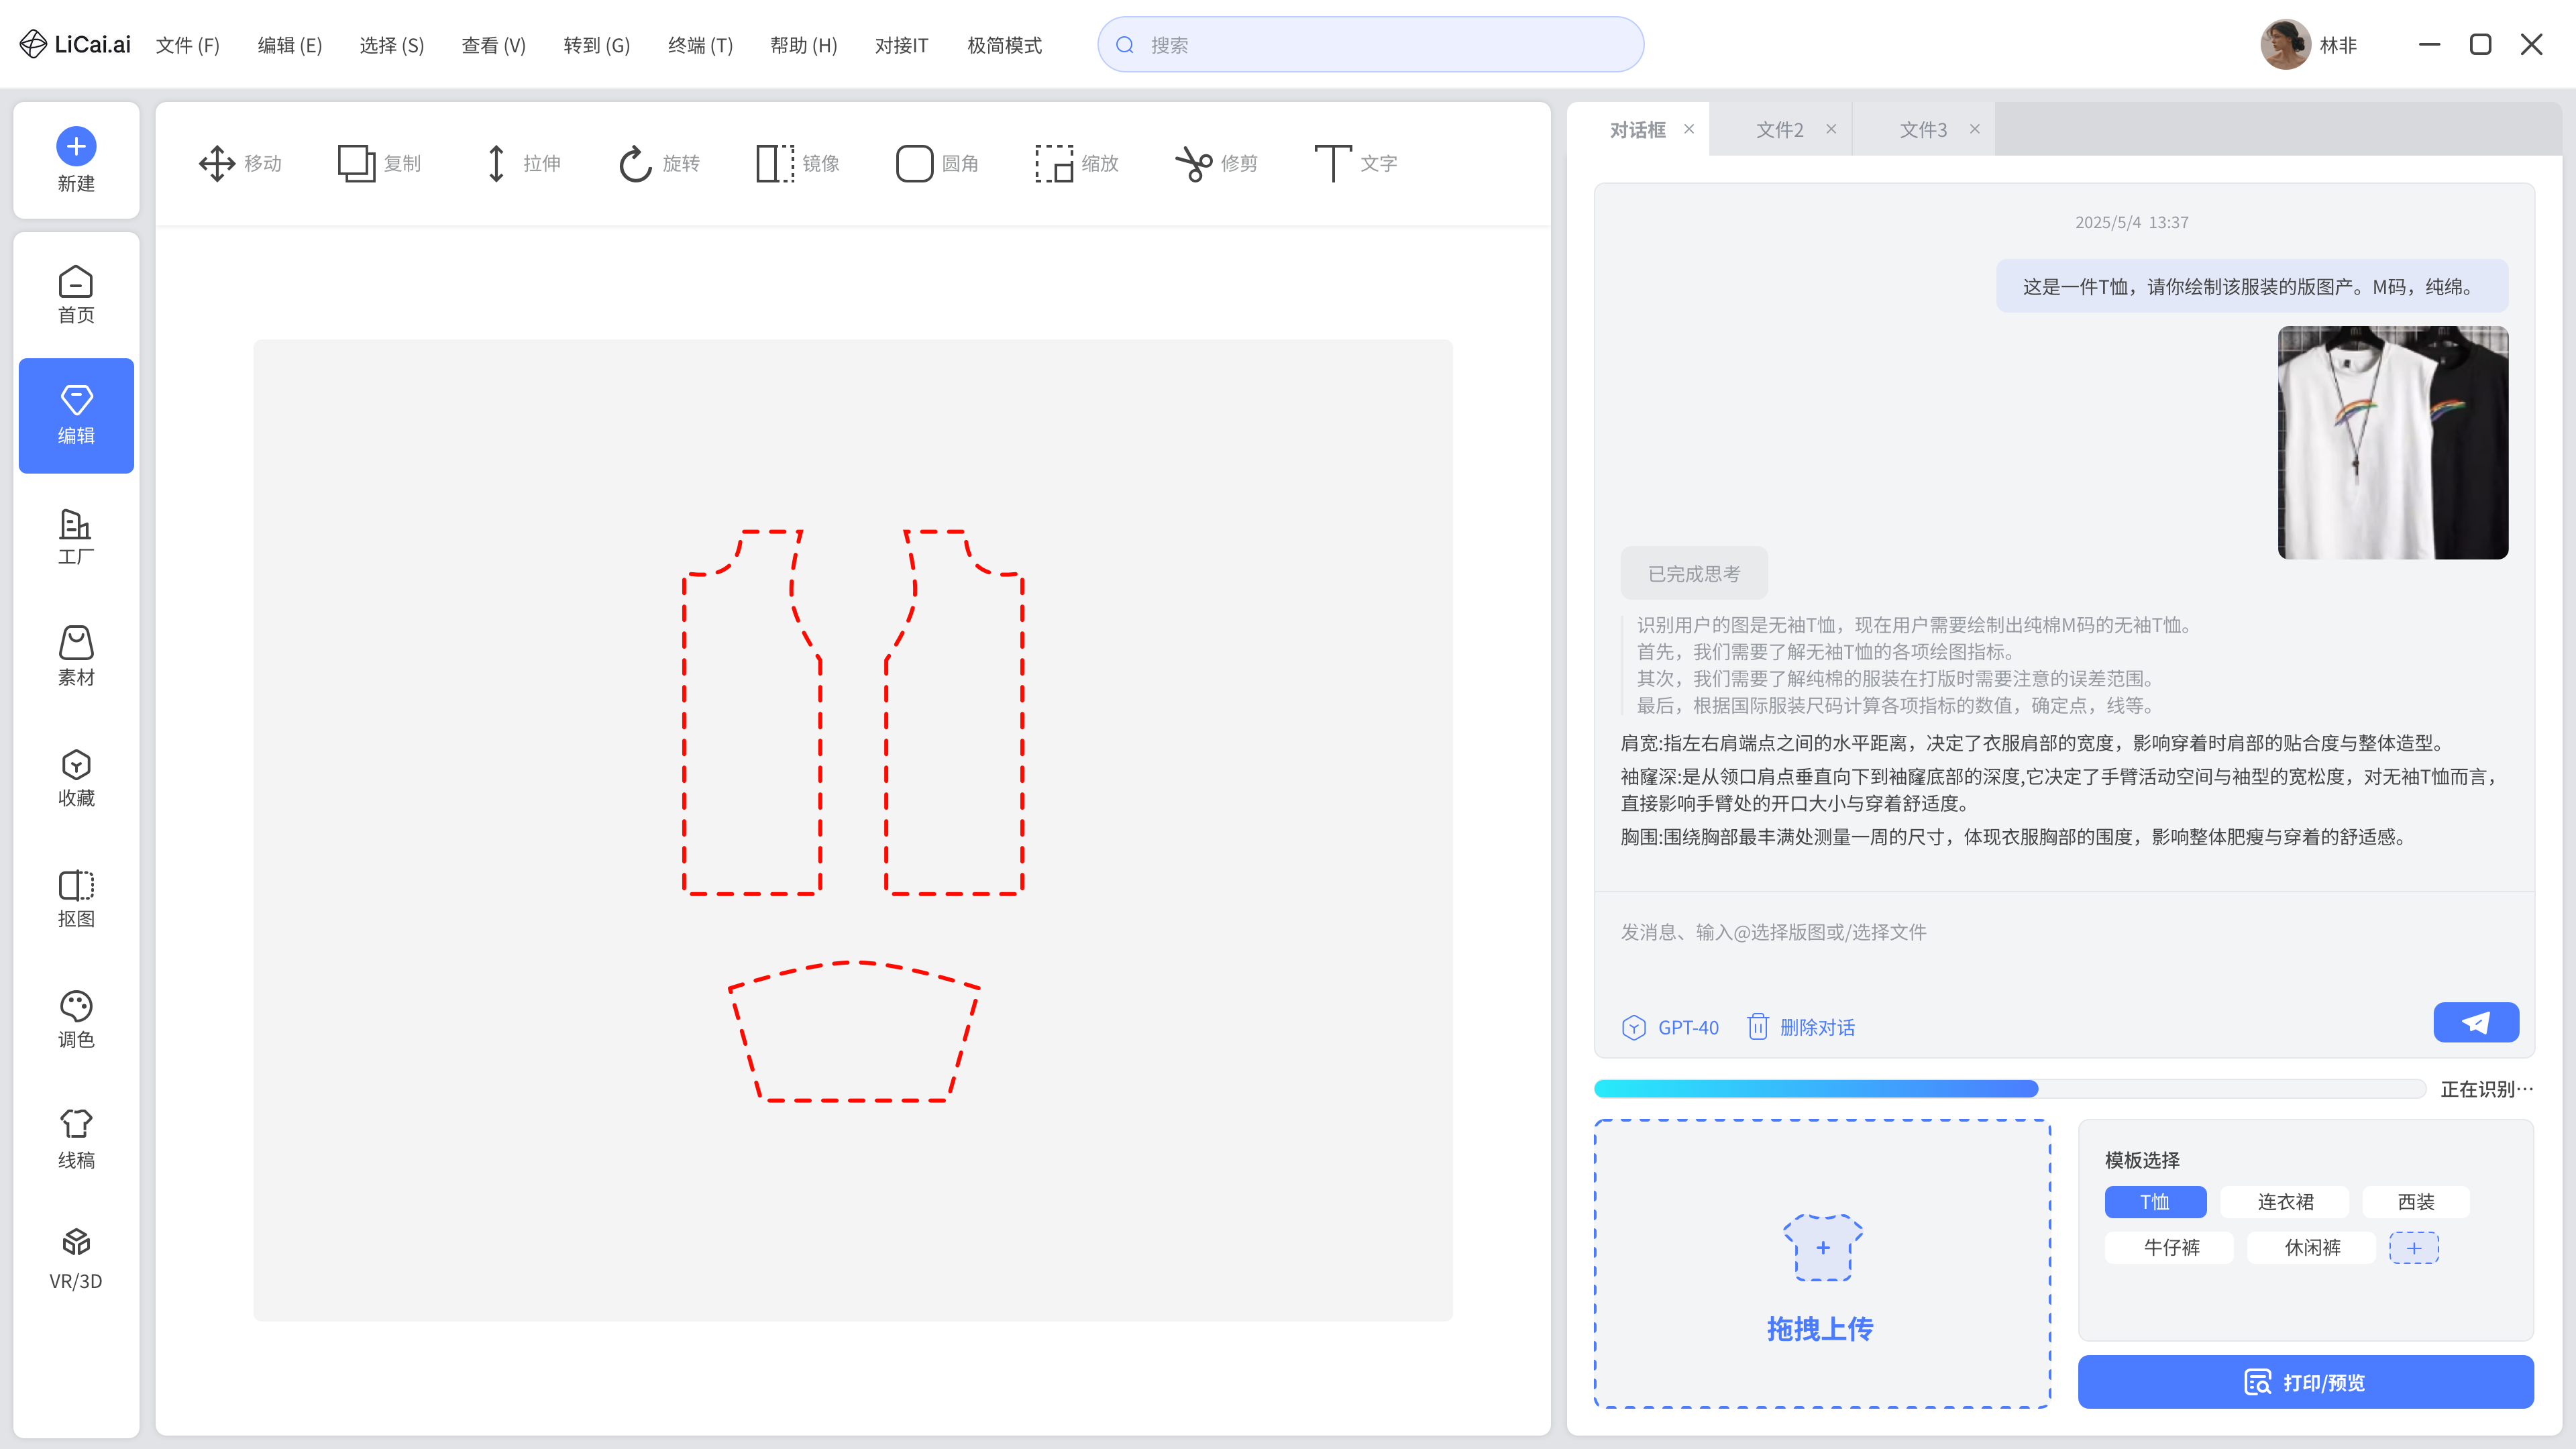Send message with paper plane button

2476,1022
